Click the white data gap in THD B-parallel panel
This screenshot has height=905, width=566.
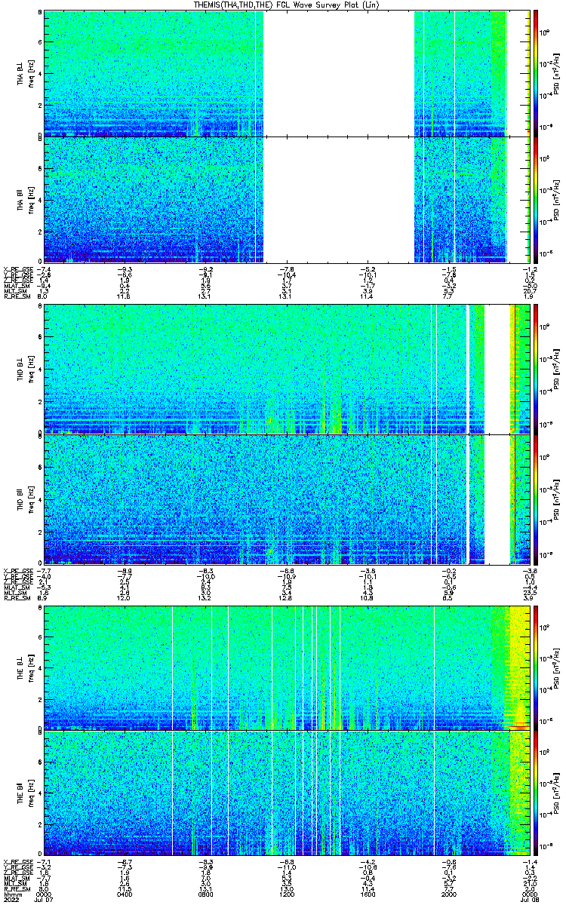pos(496,499)
